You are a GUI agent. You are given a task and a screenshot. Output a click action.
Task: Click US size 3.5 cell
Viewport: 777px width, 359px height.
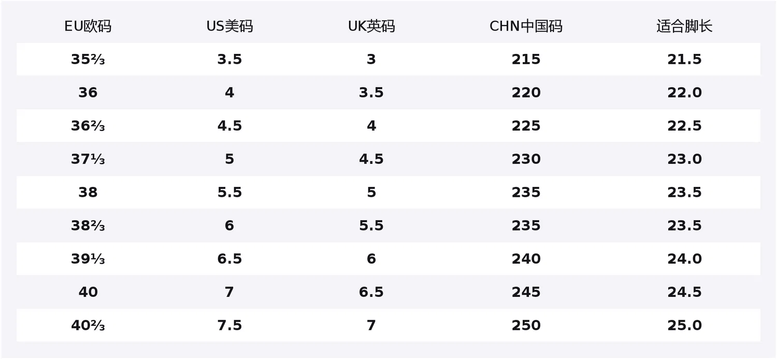click(x=229, y=60)
